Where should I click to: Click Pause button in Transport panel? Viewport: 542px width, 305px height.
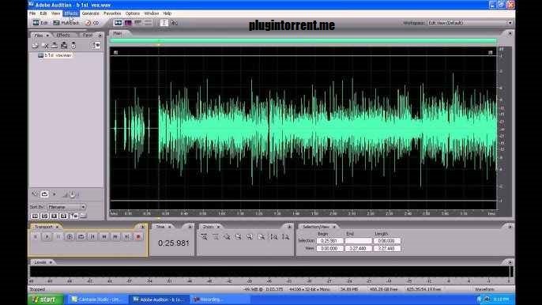tap(58, 237)
